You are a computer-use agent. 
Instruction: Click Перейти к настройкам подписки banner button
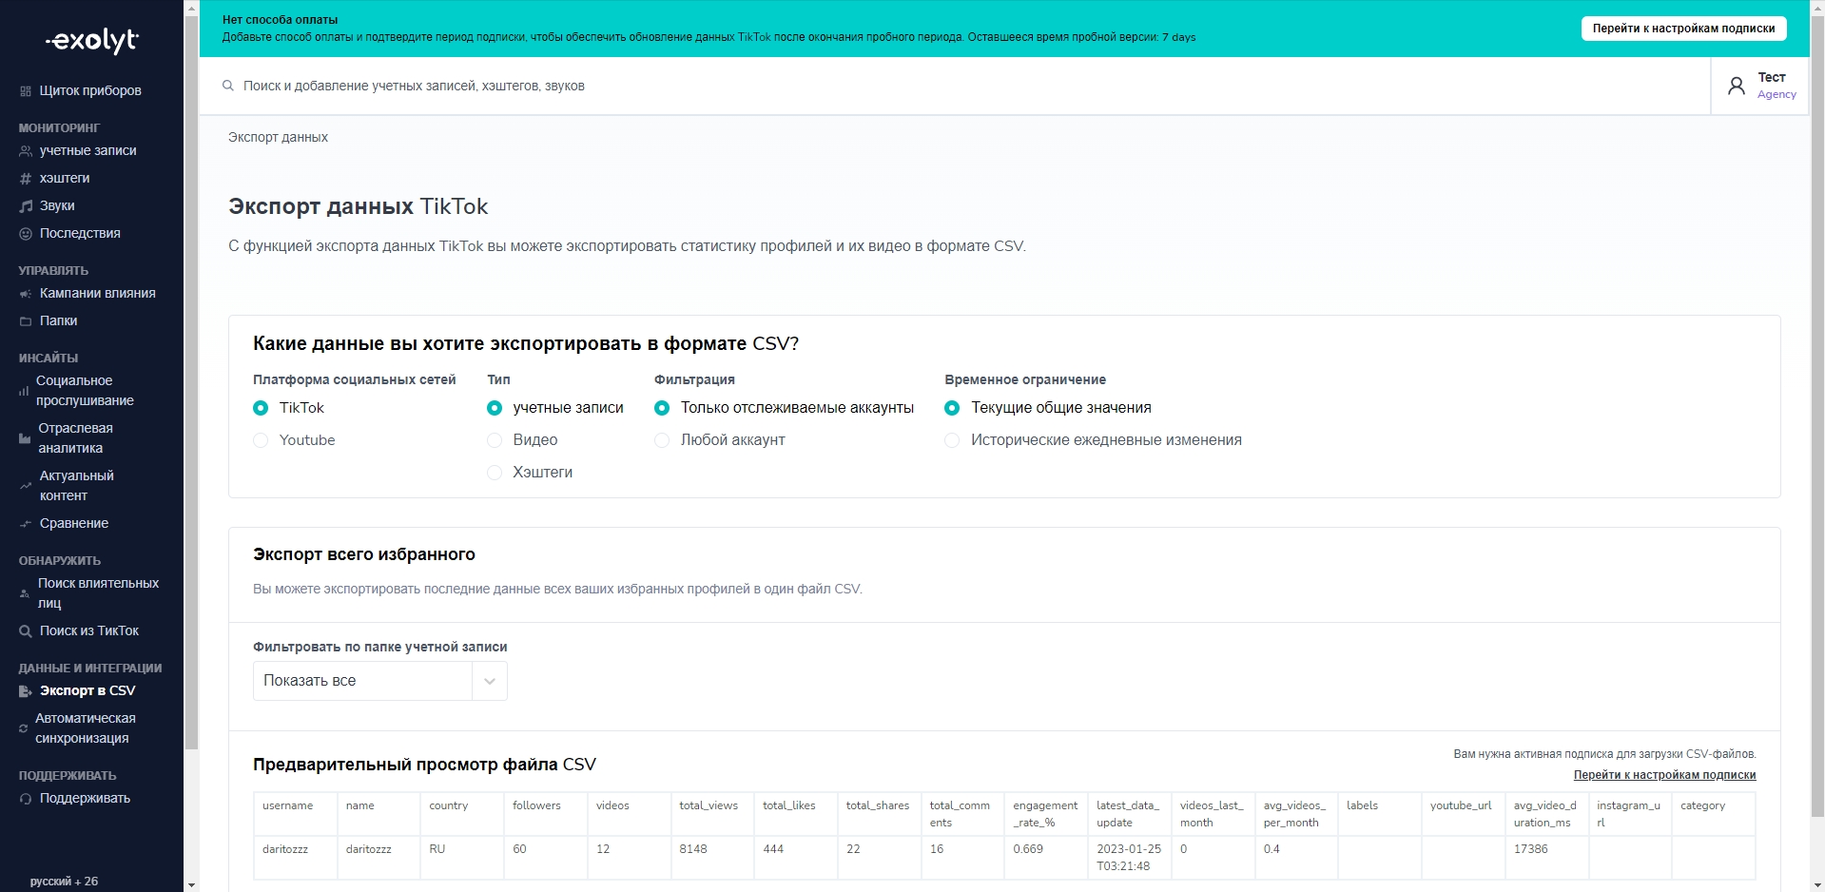point(1683,29)
